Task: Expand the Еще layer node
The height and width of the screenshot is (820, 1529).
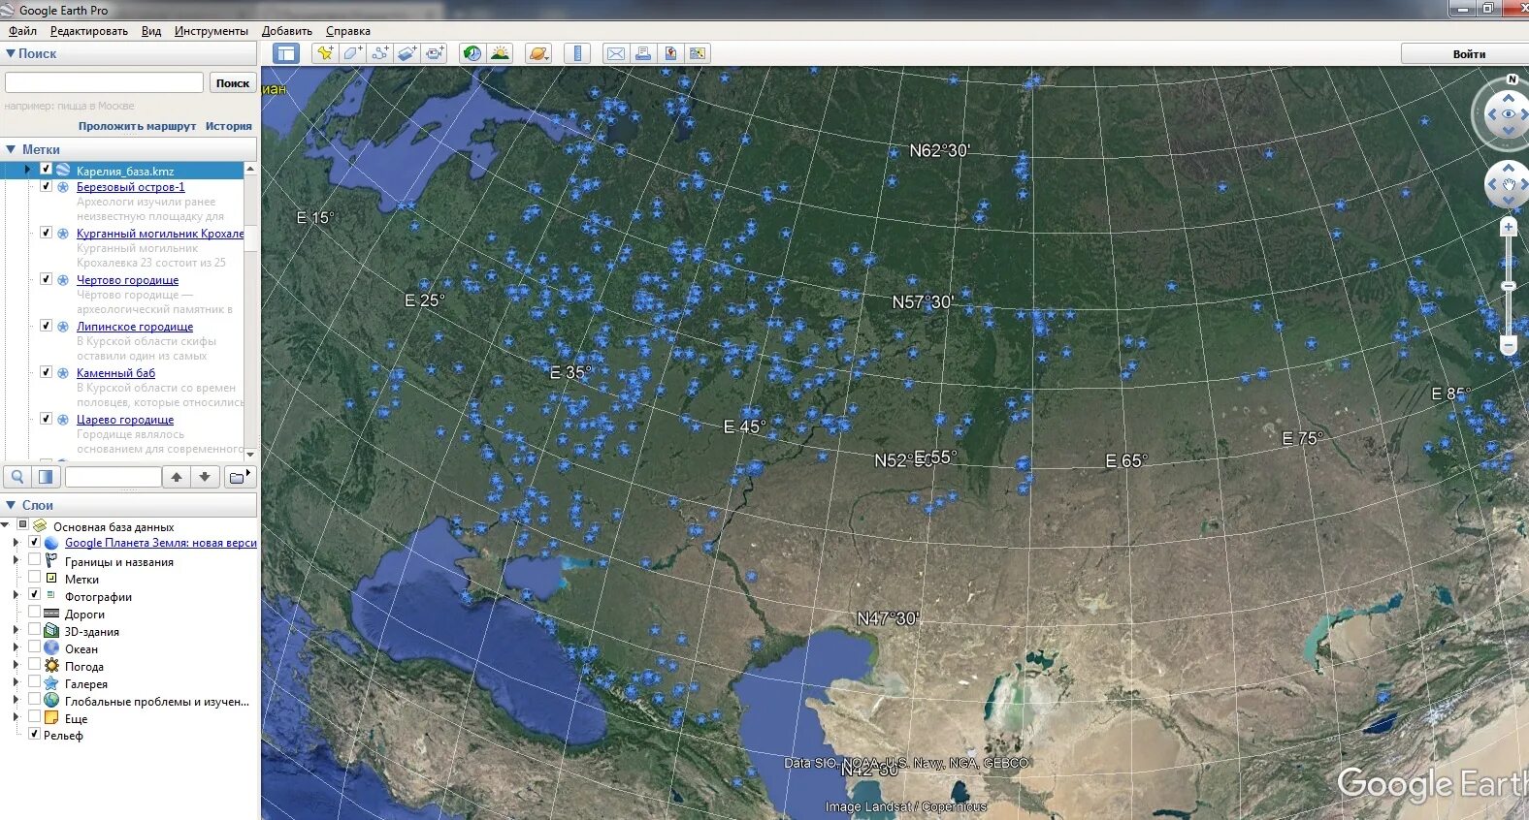Action: click(x=16, y=717)
